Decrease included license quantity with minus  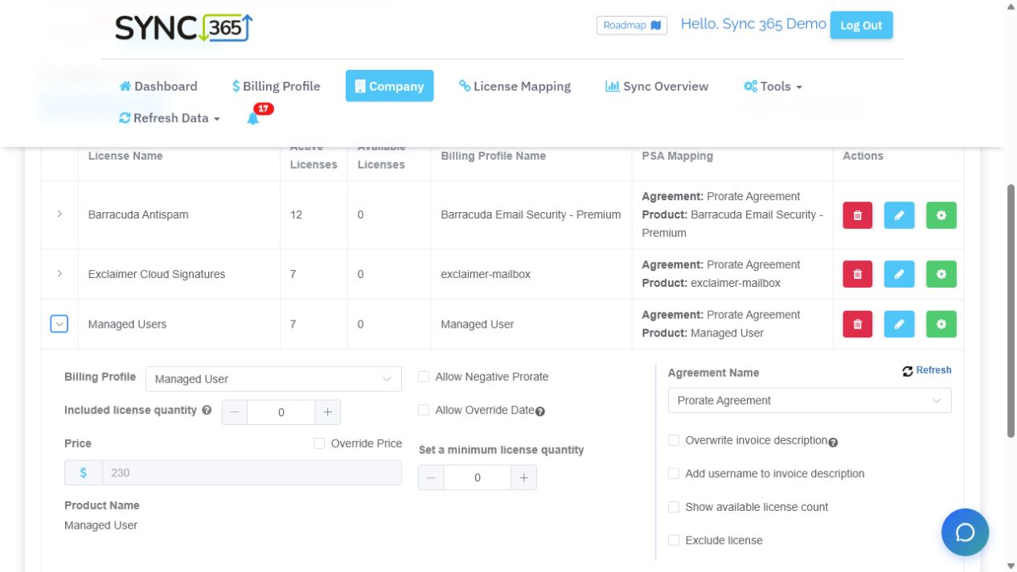(x=234, y=412)
